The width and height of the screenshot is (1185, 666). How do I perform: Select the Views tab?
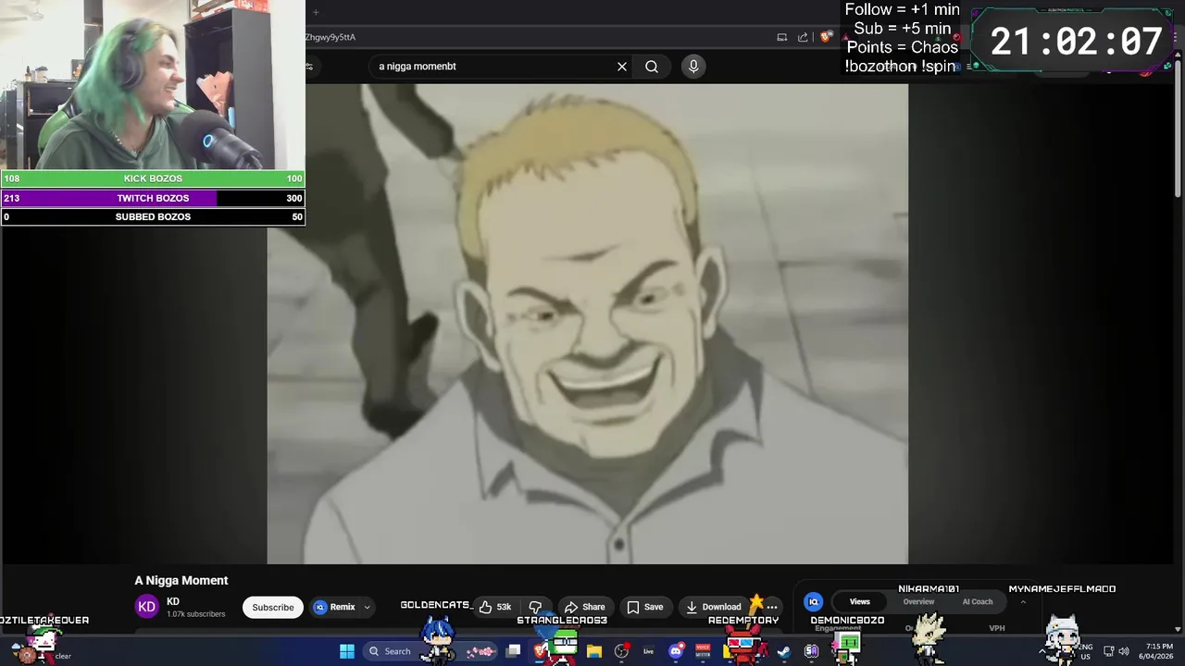[x=860, y=602]
